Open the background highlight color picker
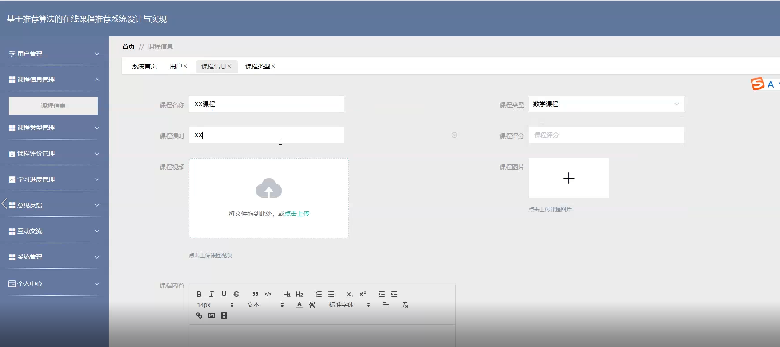This screenshot has height=347, width=780. 312,305
